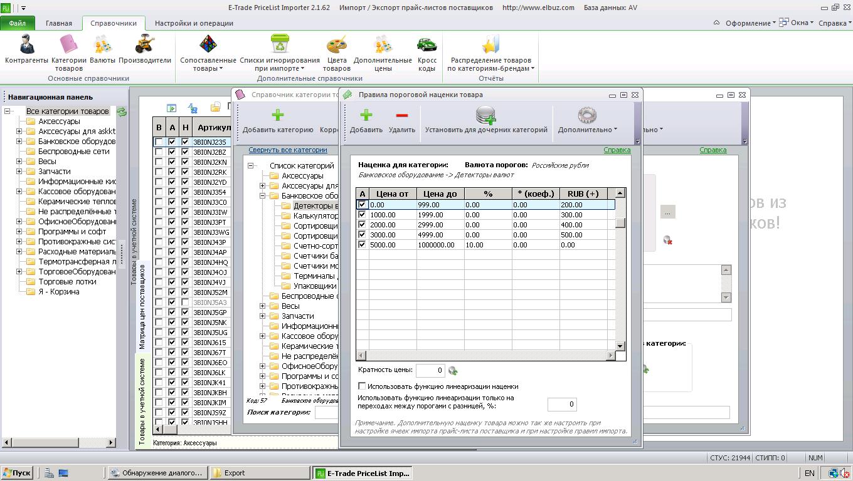The height and width of the screenshot is (481, 853).
Task: Switch to Настройки и операции tab
Action: [194, 23]
